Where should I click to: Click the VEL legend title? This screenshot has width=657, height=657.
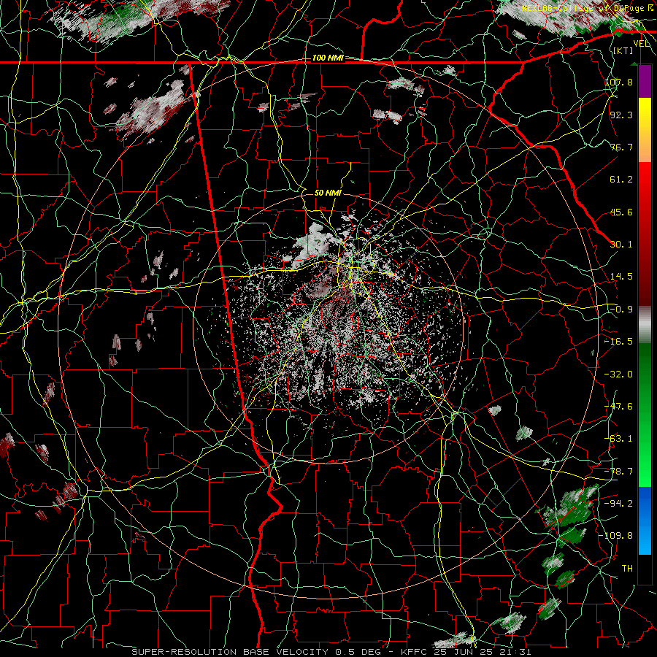[642, 44]
